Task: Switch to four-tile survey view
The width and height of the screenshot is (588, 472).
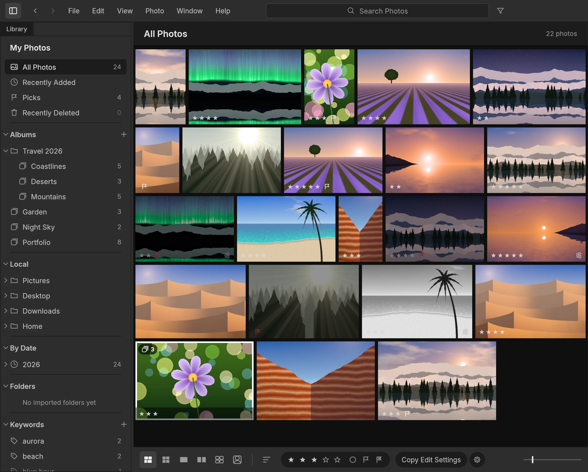Action: [219, 460]
